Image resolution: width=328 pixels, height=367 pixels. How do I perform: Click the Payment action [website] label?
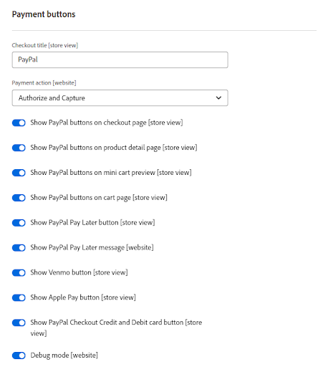click(44, 83)
